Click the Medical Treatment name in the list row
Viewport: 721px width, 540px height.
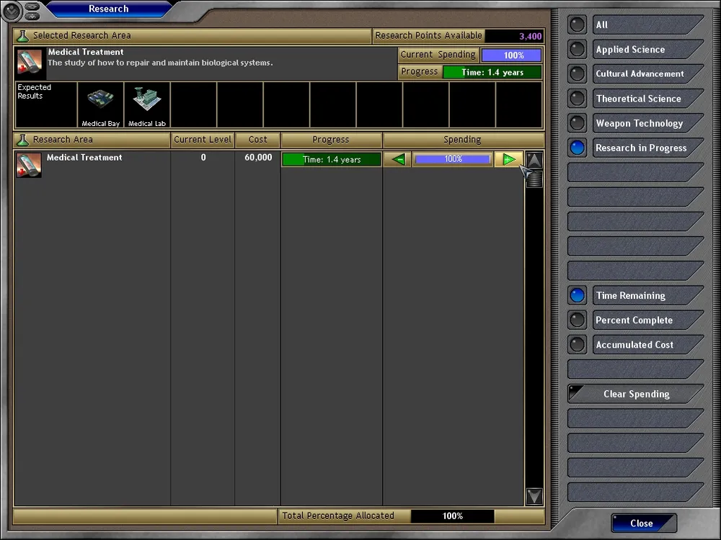tap(84, 158)
